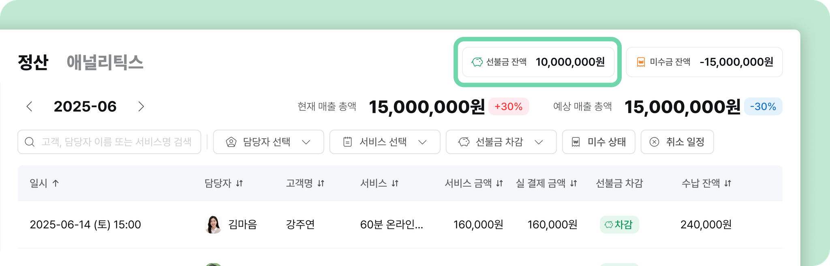830x266 pixels.
Task: Open the 담당자 선택 dropdown
Action: pos(268,142)
